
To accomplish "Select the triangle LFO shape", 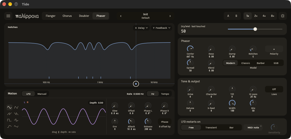I will point(16,107).
